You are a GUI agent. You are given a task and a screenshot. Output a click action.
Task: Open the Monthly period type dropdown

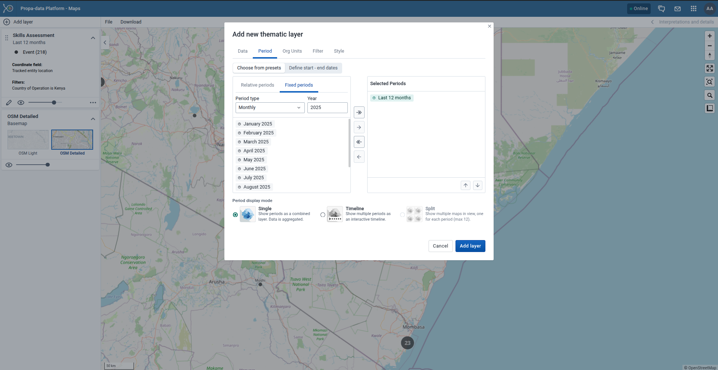pos(269,108)
